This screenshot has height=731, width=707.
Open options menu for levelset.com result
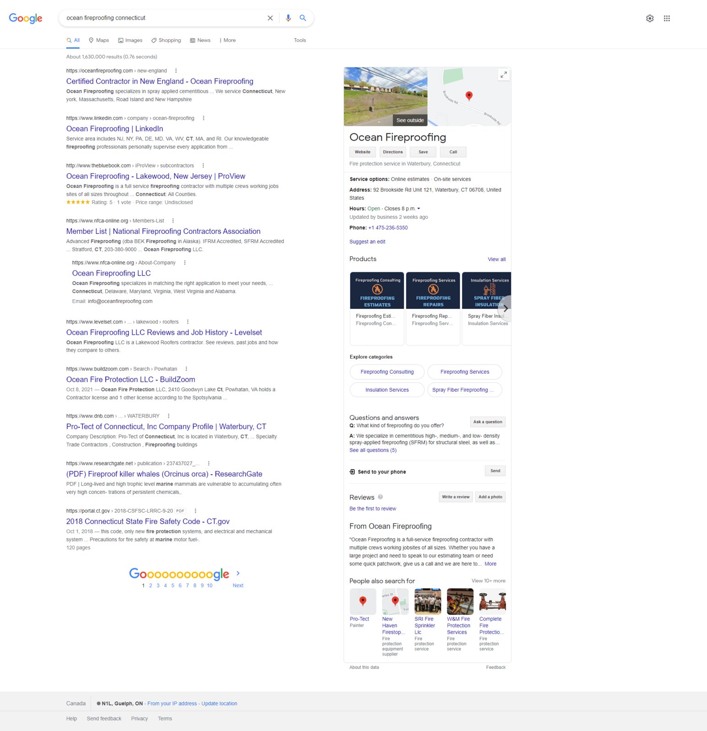tap(187, 322)
